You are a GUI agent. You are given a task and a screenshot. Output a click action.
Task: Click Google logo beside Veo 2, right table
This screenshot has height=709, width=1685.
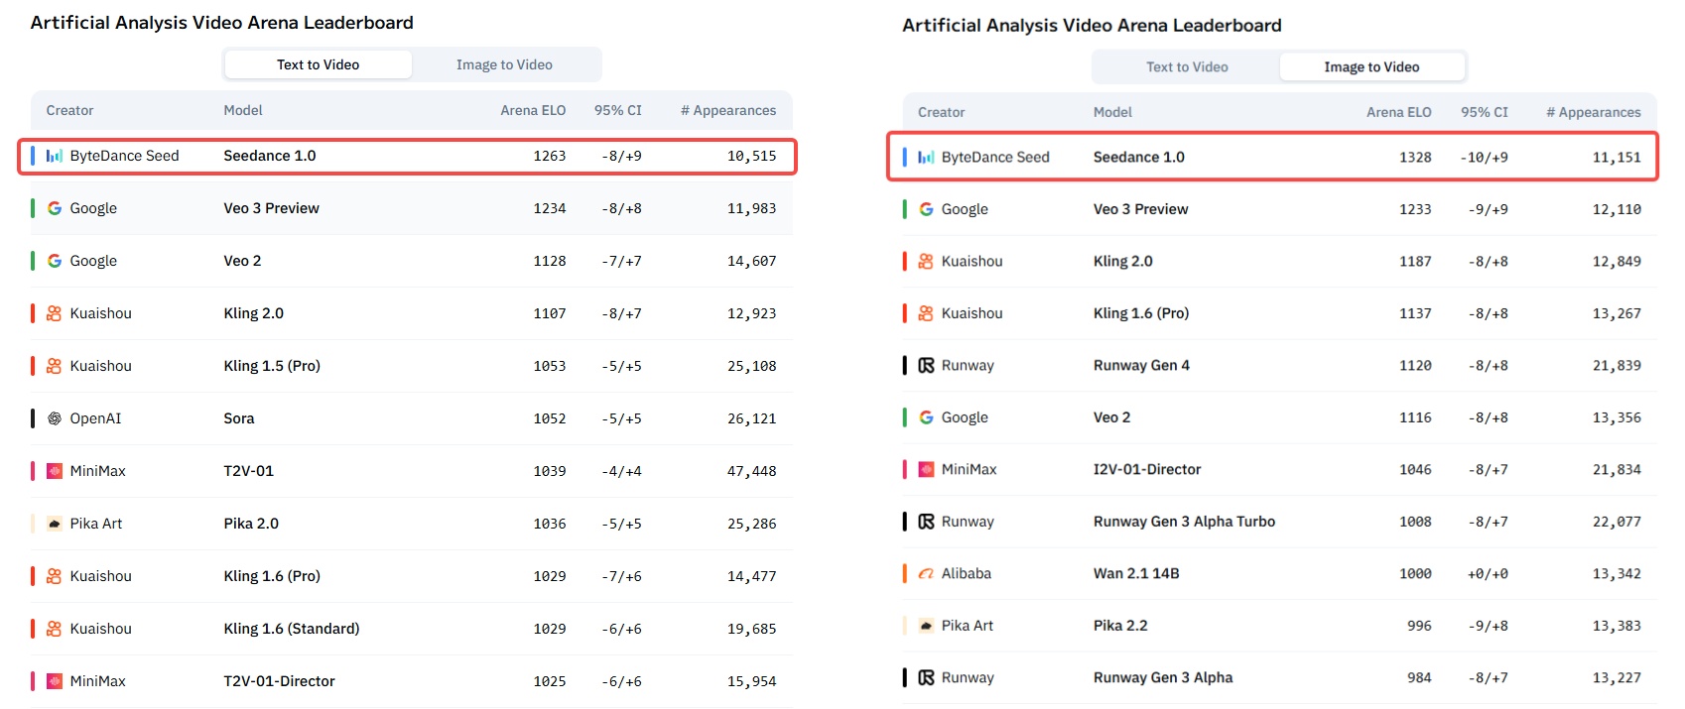(926, 417)
